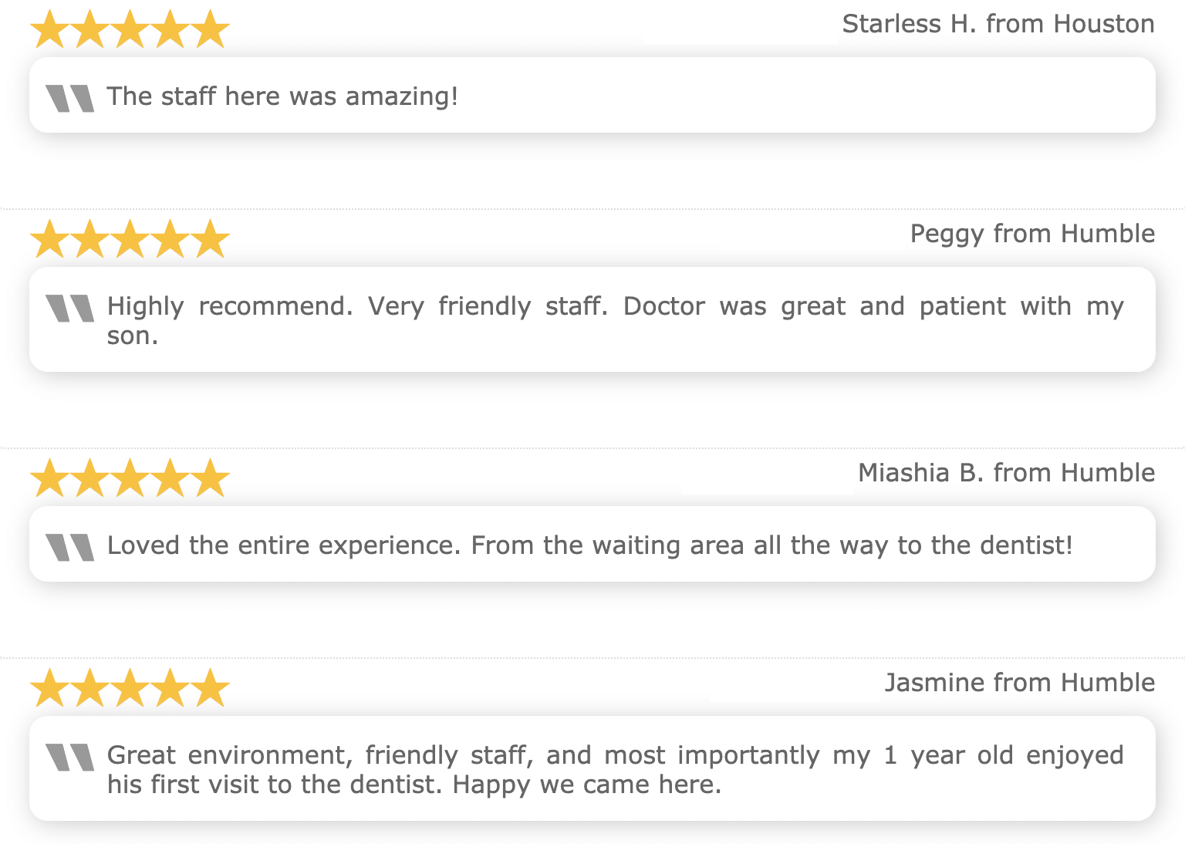This screenshot has height=844, width=1185.
Task: Click quote icon beside 'Loved the entire experience'
Action: [69, 547]
